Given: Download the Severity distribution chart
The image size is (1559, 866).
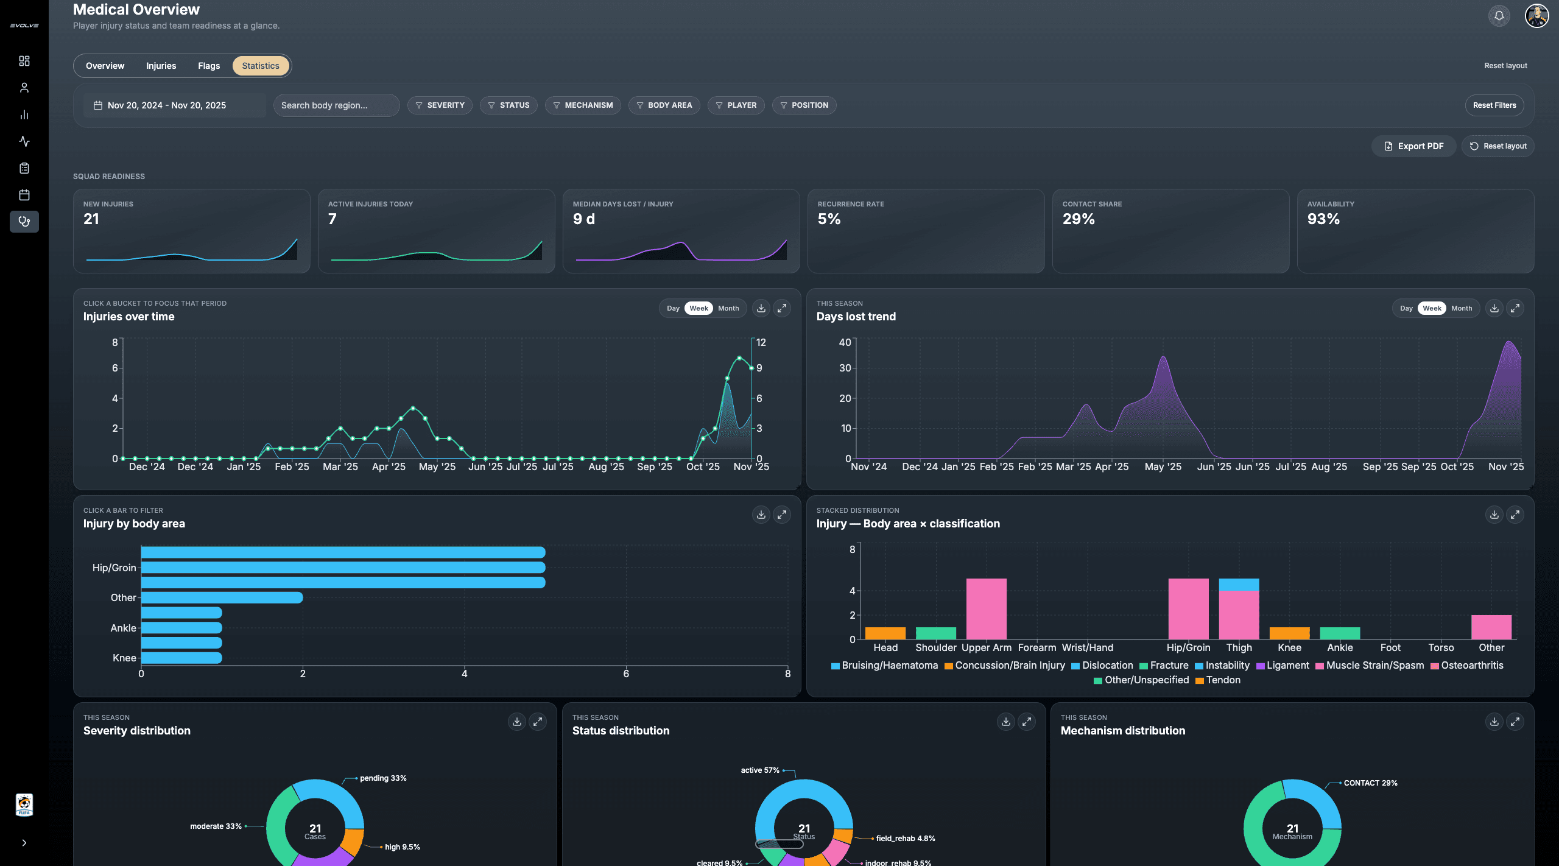Looking at the screenshot, I should pyautogui.click(x=517, y=722).
